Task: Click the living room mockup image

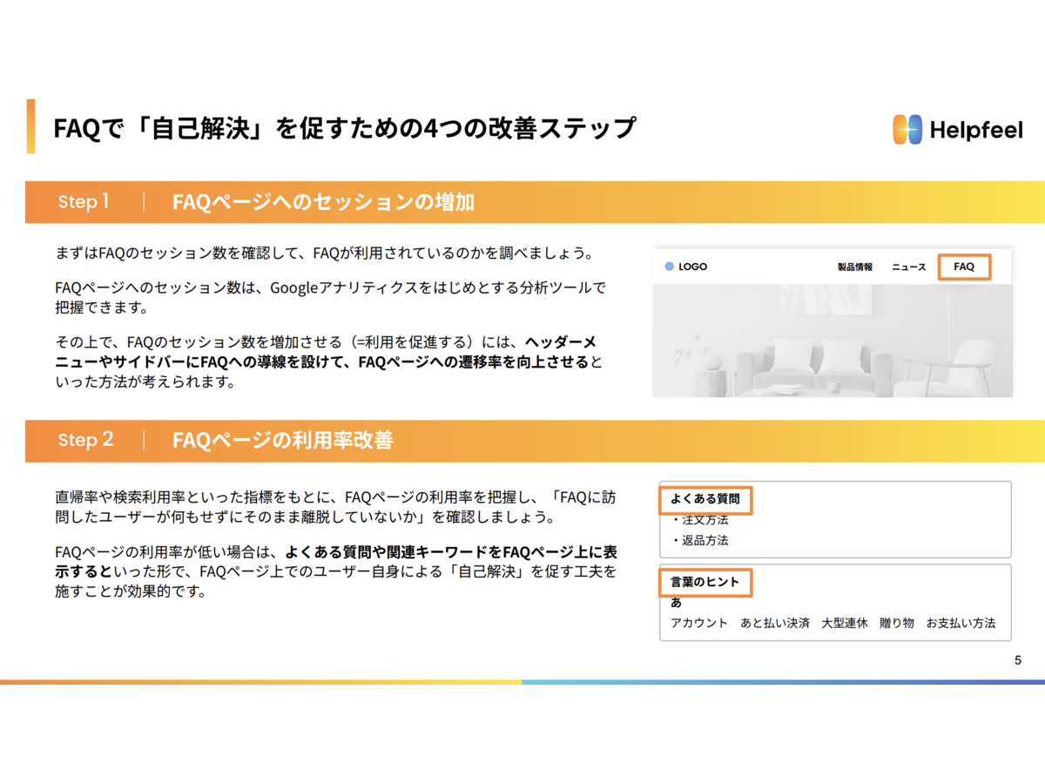Action: click(832, 340)
